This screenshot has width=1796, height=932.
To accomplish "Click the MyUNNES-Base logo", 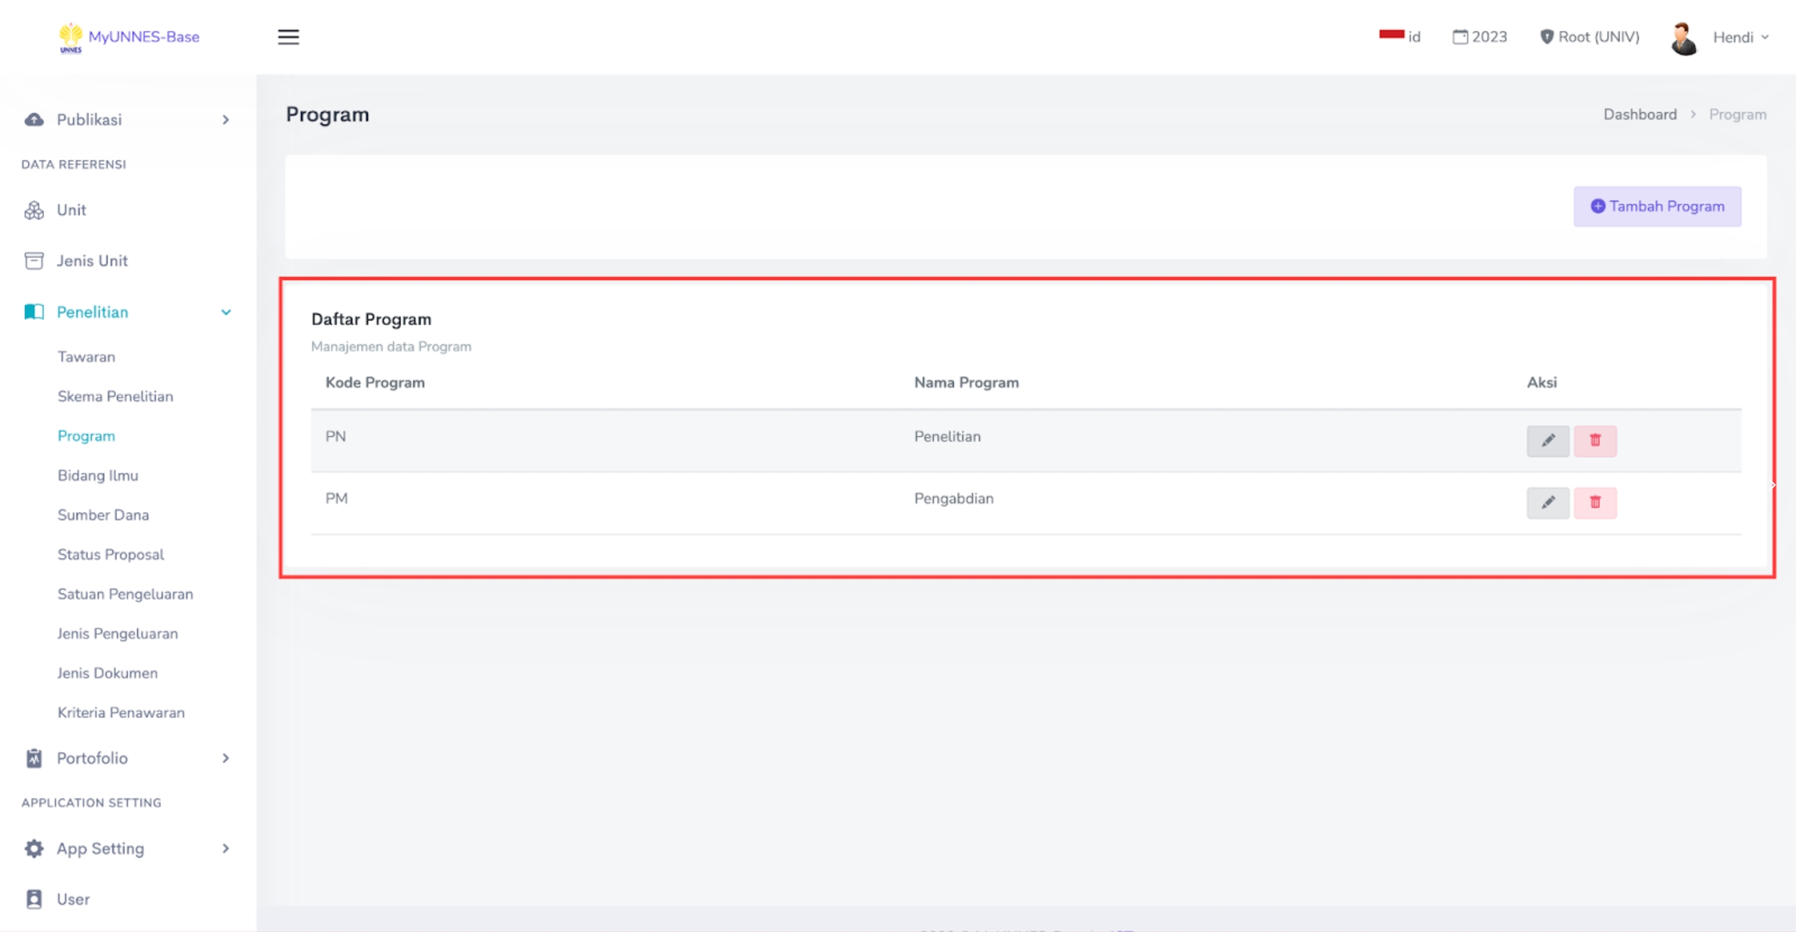I will coord(70,37).
